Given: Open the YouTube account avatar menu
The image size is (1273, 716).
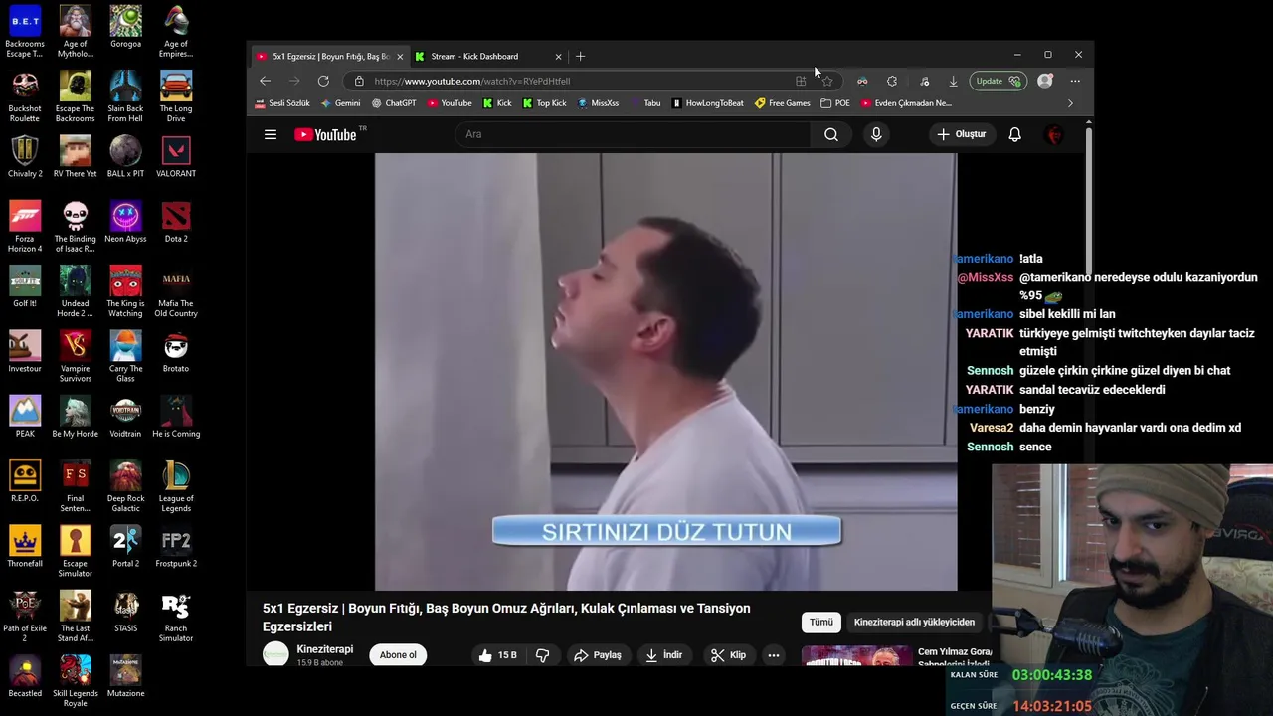Looking at the screenshot, I should click(1054, 134).
